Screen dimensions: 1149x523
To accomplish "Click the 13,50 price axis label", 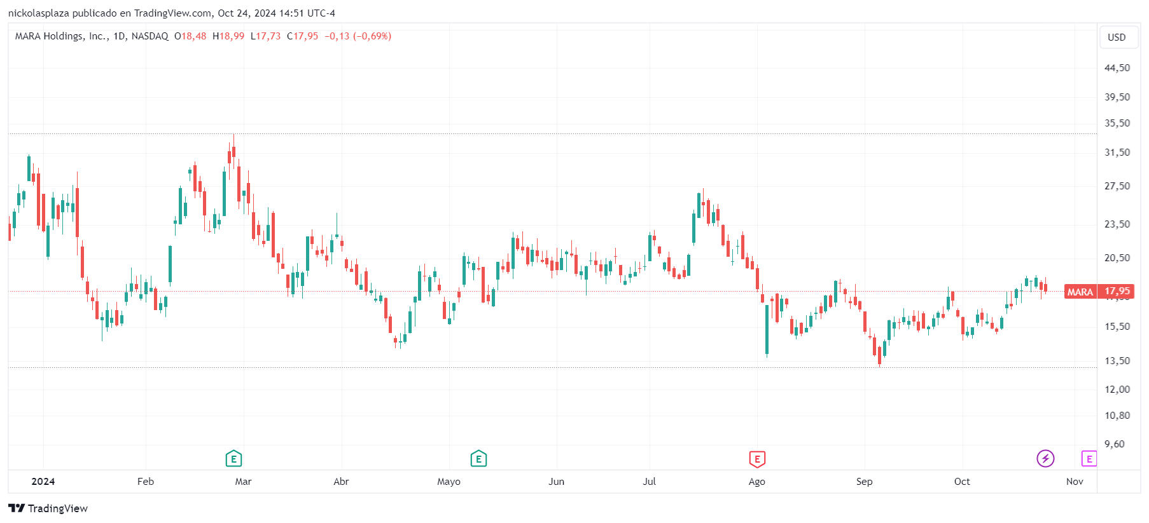I will [1117, 361].
